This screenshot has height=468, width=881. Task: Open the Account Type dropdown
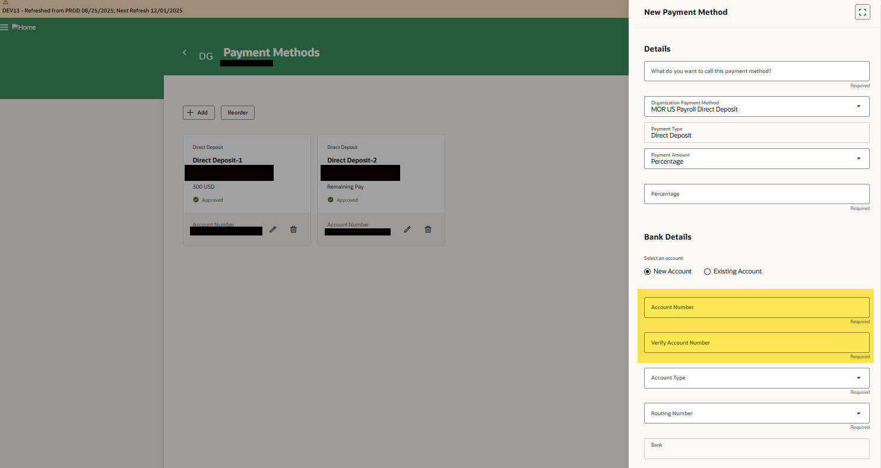click(x=756, y=378)
